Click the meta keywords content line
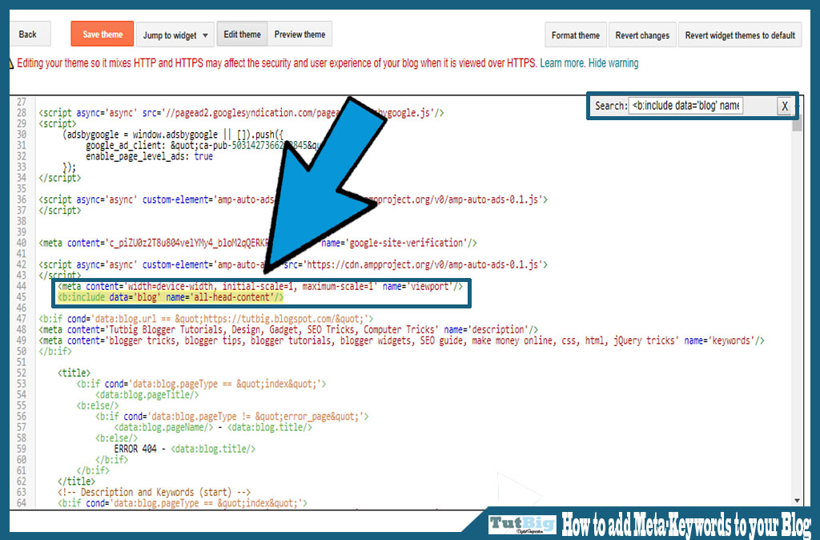The height and width of the screenshot is (540, 820). pyautogui.click(x=401, y=341)
